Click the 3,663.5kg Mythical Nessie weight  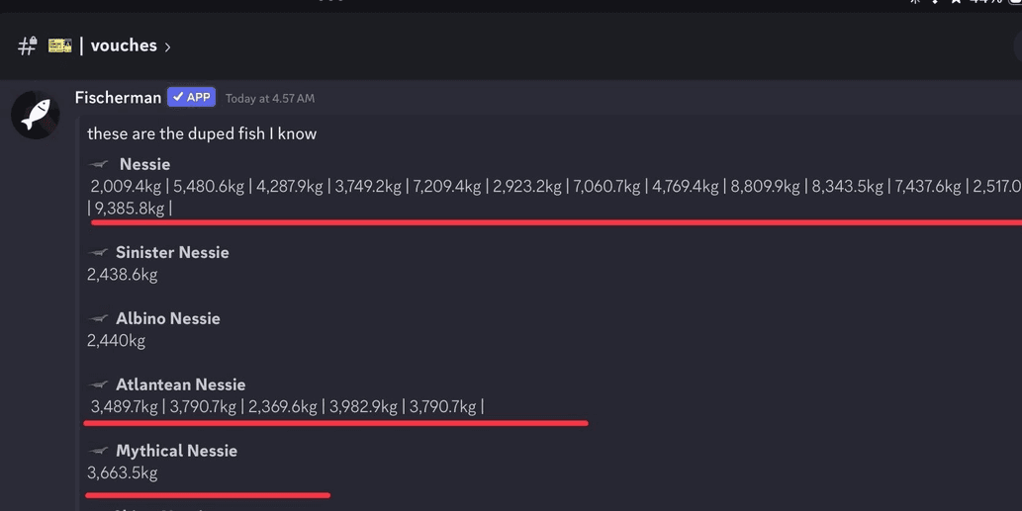123,472
